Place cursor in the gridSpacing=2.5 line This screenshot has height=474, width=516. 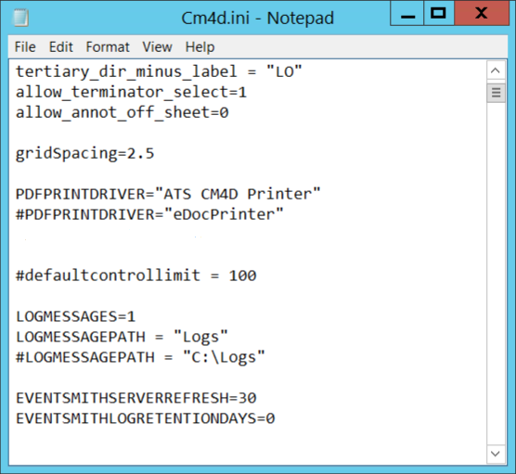tap(84, 154)
